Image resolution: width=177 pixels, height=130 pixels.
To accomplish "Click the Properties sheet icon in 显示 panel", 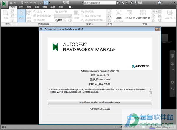I will point(109,20).
